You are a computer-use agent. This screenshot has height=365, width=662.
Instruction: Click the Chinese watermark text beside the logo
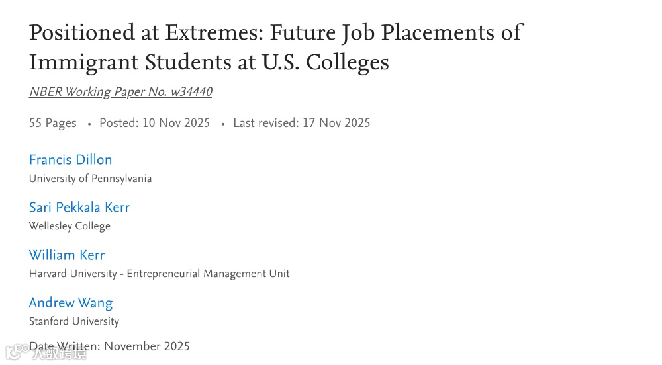click(60, 354)
